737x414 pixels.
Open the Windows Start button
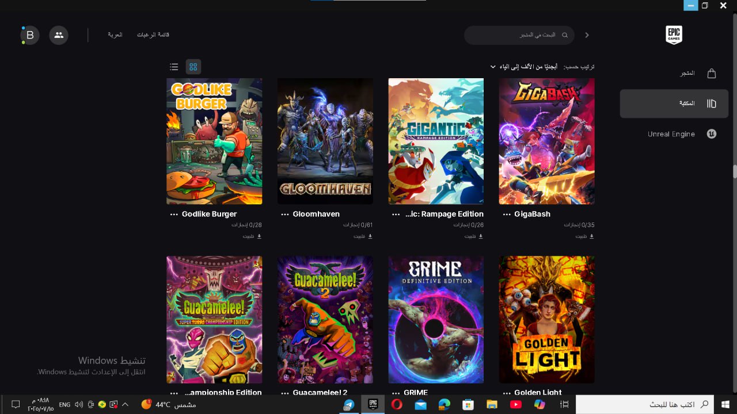[x=725, y=404]
